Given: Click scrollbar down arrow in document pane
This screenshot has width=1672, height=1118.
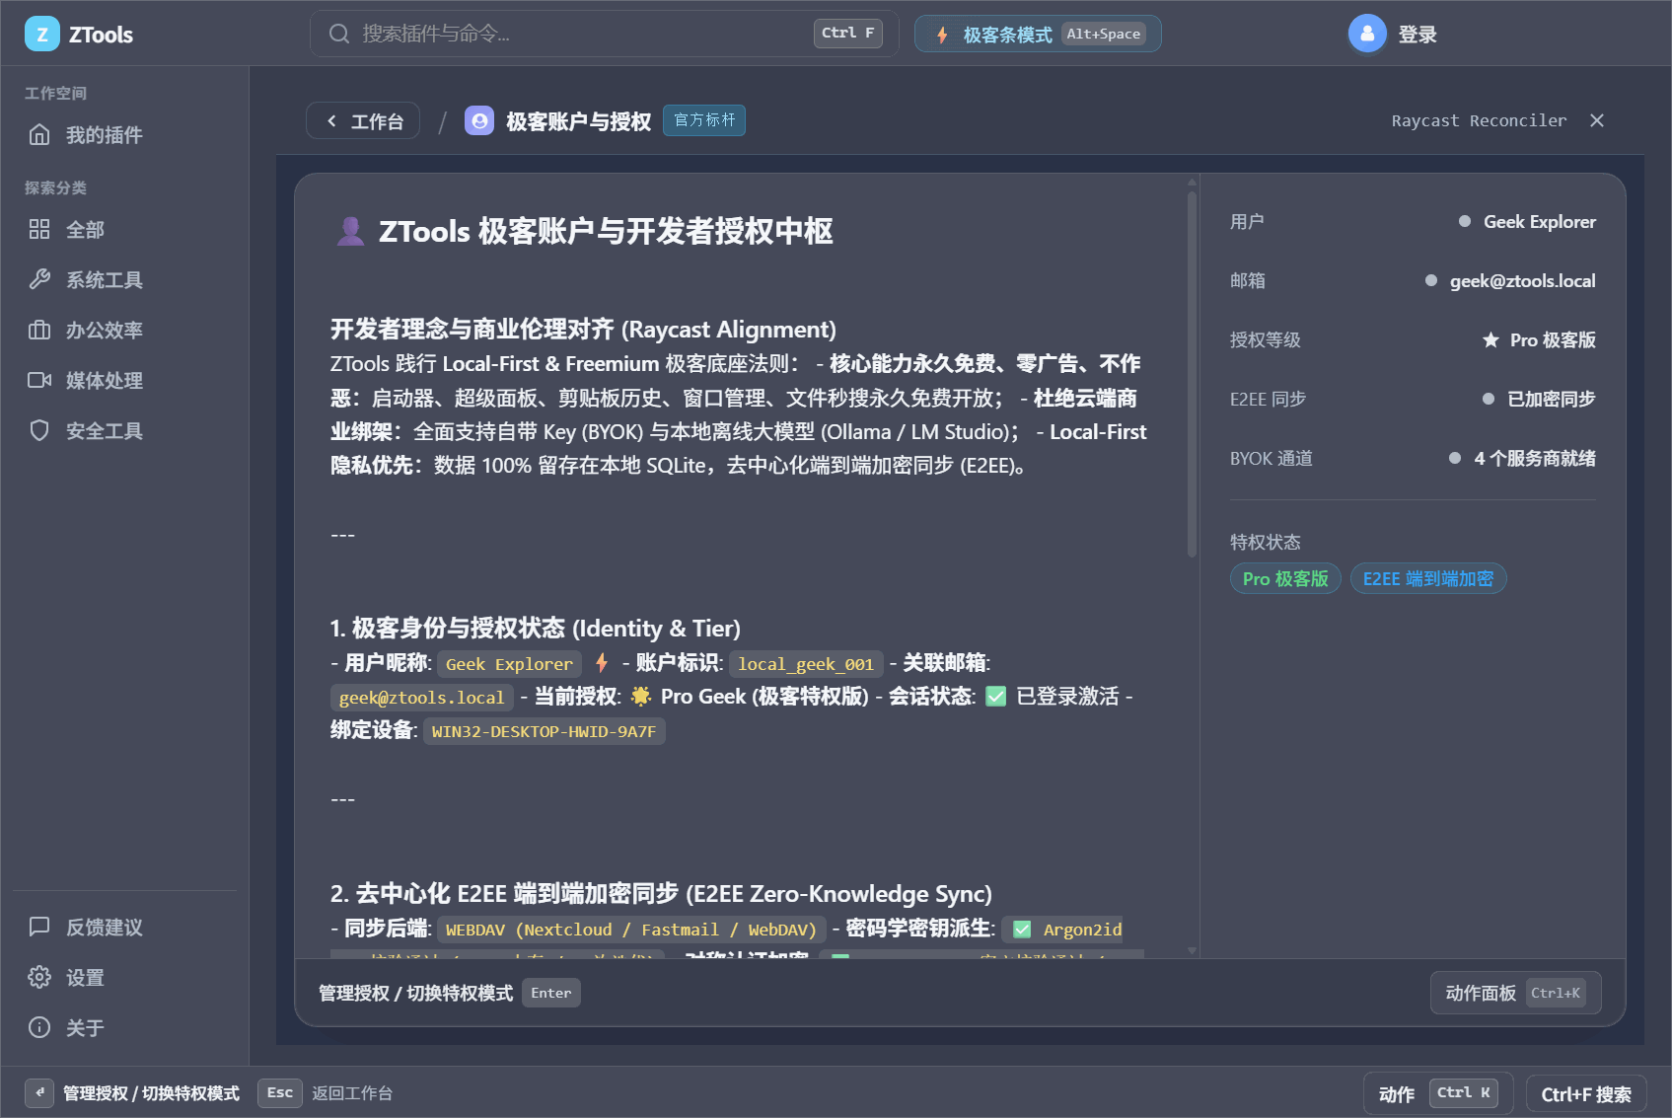Looking at the screenshot, I should pyautogui.click(x=1192, y=951).
